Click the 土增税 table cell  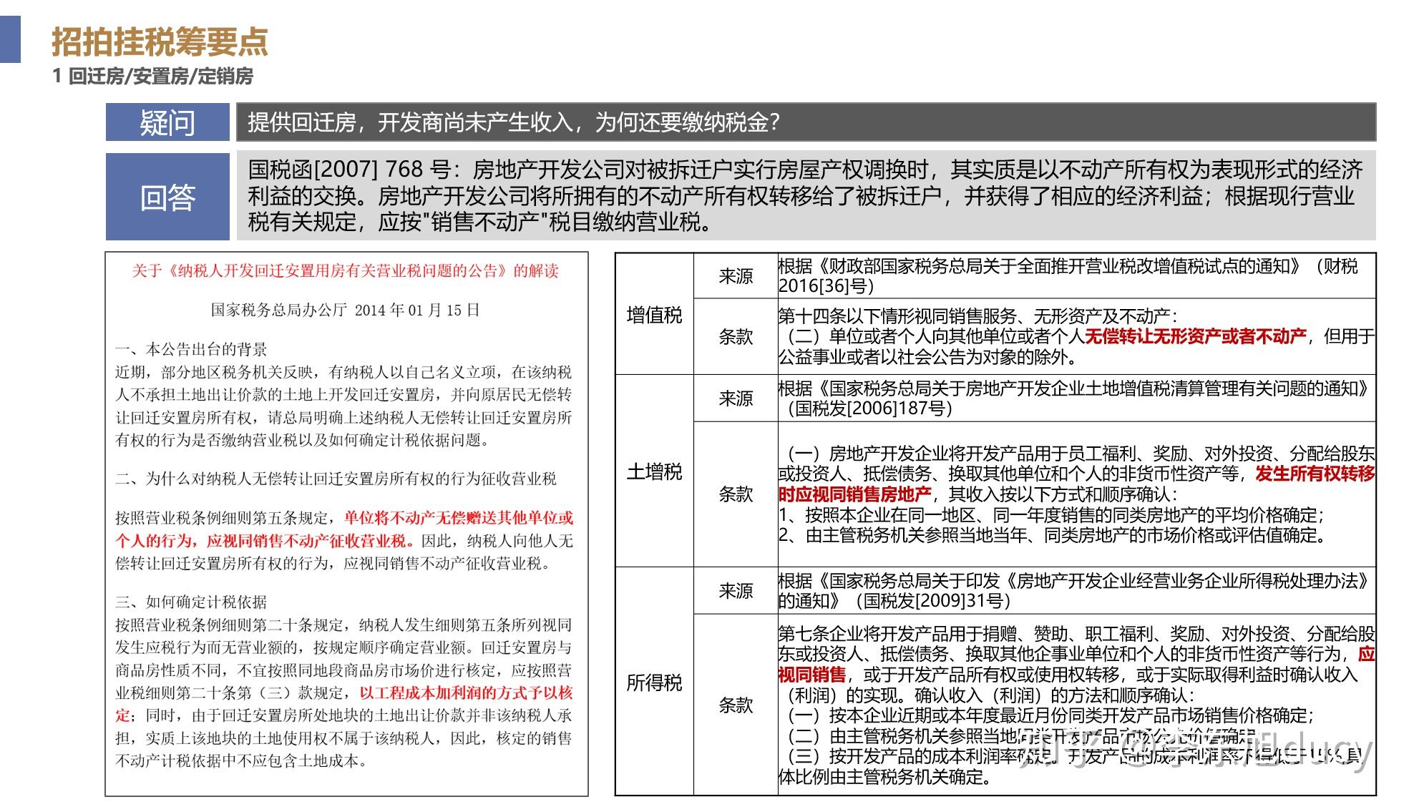(x=654, y=471)
